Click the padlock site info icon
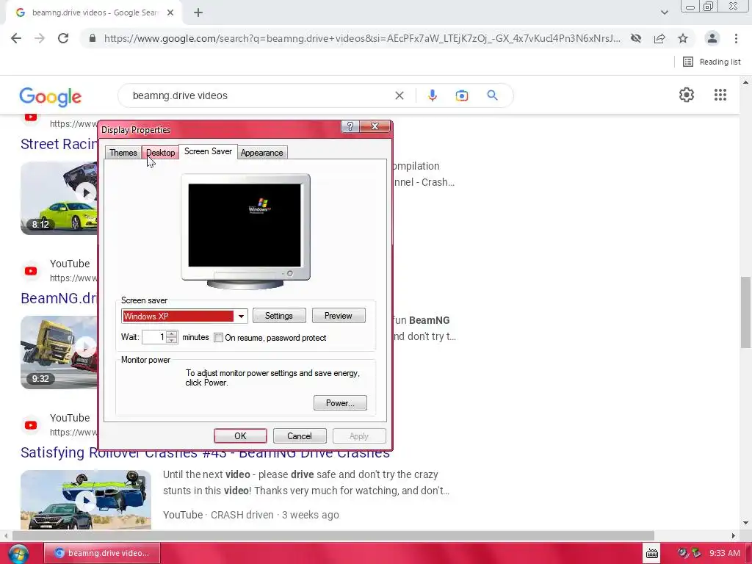Viewport: 752px width, 564px height. pos(93,38)
